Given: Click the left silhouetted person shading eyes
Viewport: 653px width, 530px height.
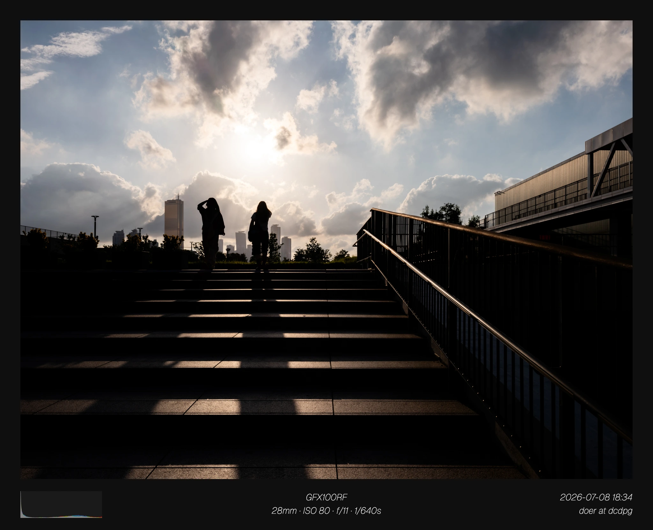Looking at the screenshot, I should (x=211, y=233).
